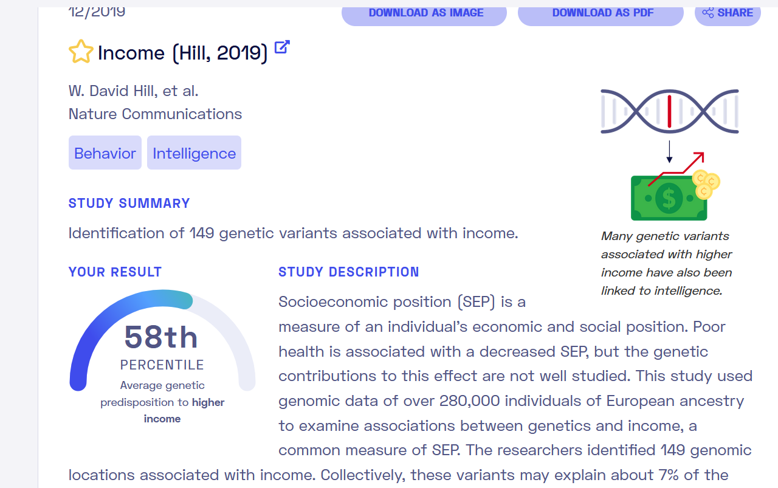
Task: Click the gold coins icon
Action: [x=706, y=184]
